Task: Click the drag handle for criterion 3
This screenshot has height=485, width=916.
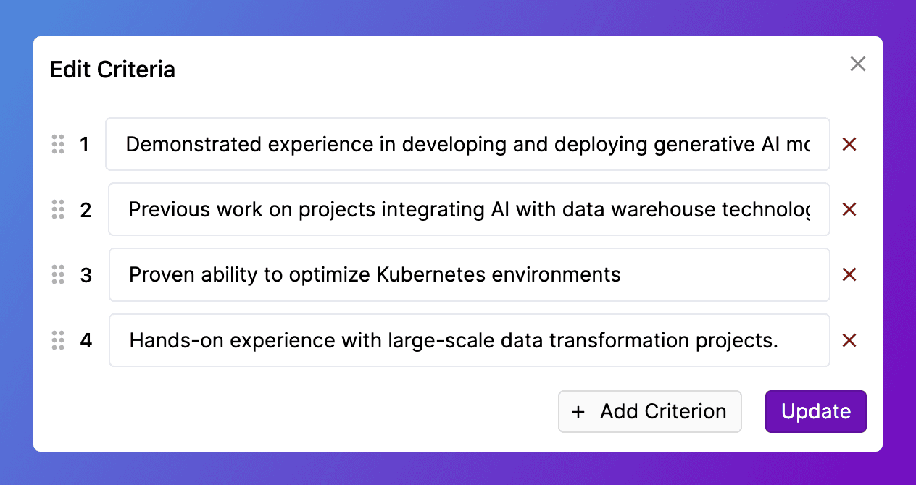Action: (59, 274)
